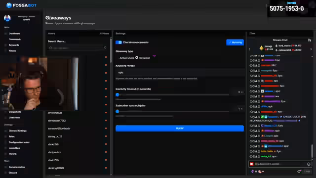The height and width of the screenshot is (178, 316).
Task: Show the next gifter leaderboard entry with right chevron
Action: click(x=311, y=49)
